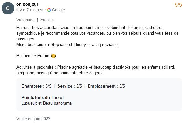The width and height of the screenshot is (192, 125).
Task: Select the 'Famille' traveler type tag
Action: (x=47, y=20)
